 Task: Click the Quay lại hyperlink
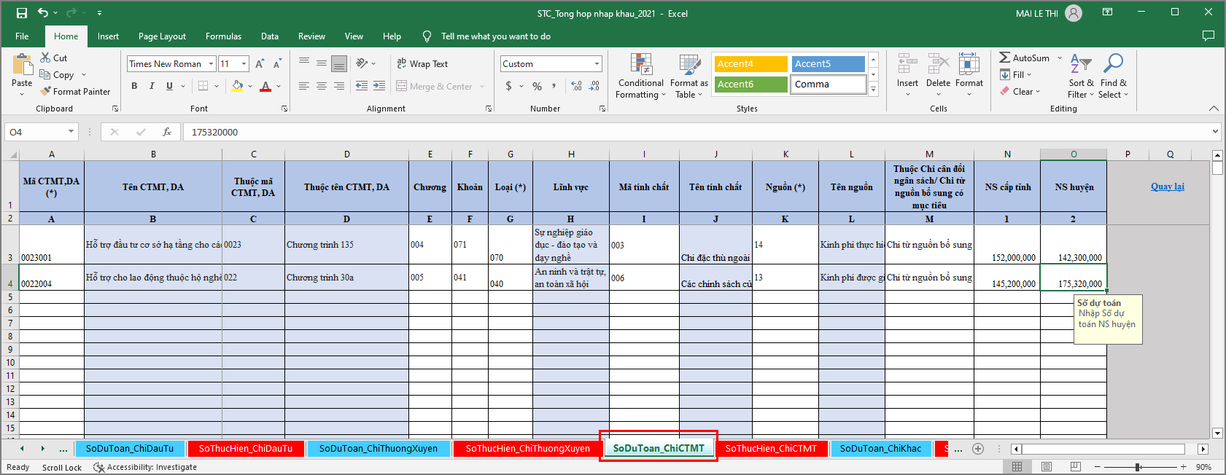point(1167,187)
